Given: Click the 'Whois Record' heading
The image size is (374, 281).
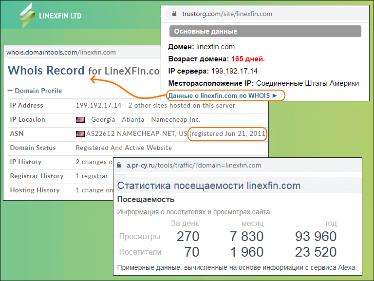Looking at the screenshot, I should pos(46,71).
